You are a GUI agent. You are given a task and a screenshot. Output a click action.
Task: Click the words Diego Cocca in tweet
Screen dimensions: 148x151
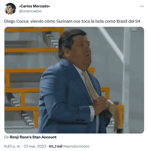point(16,21)
